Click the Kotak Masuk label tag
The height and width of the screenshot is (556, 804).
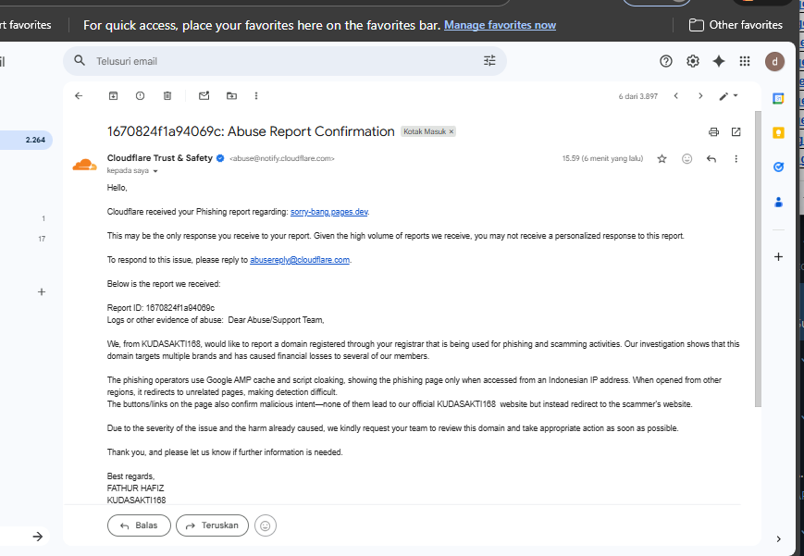[x=425, y=131]
